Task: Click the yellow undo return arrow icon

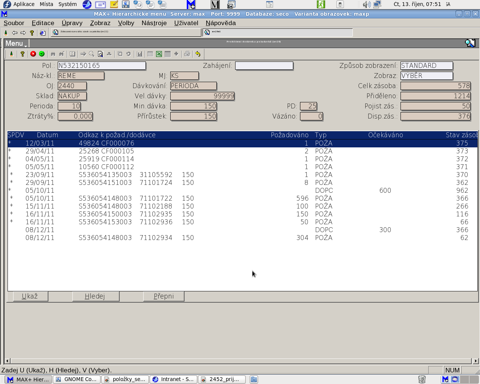Action: click(198, 54)
